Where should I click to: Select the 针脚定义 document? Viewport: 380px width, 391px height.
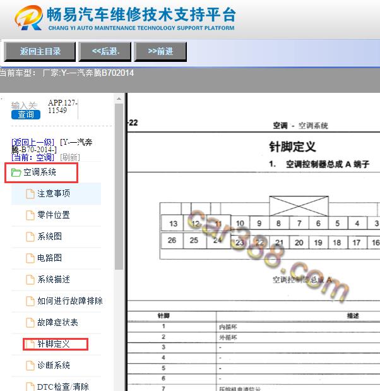(x=54, y=344)
